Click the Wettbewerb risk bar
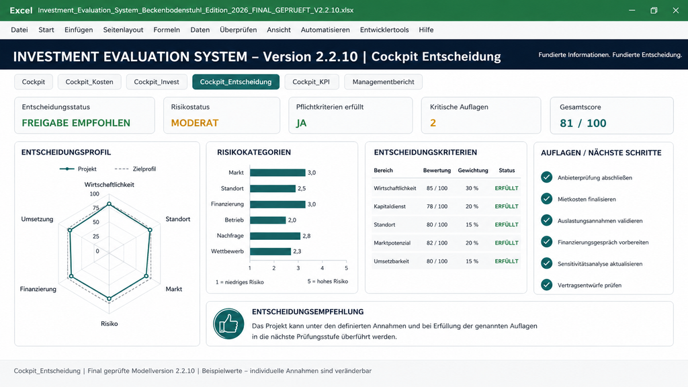 click(270, 251)
